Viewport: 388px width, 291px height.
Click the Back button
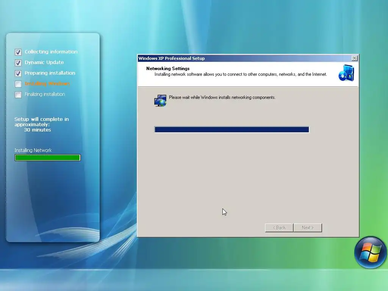click(x=279, y=228)
